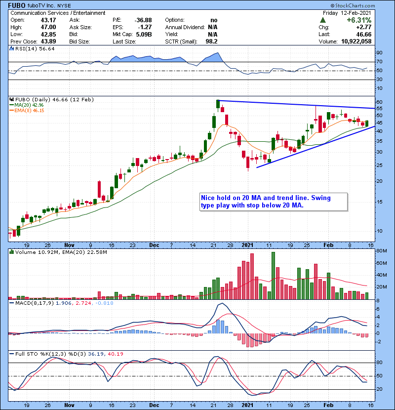Screen dimensions: 395x410
Task: Click the tallest green volume bar near Jan 11
Action: click(x=273, y=276)
